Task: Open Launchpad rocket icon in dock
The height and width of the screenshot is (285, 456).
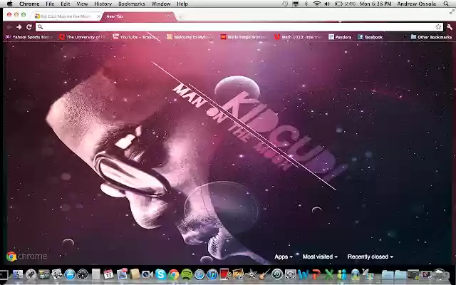Action: tap(31, 274)
